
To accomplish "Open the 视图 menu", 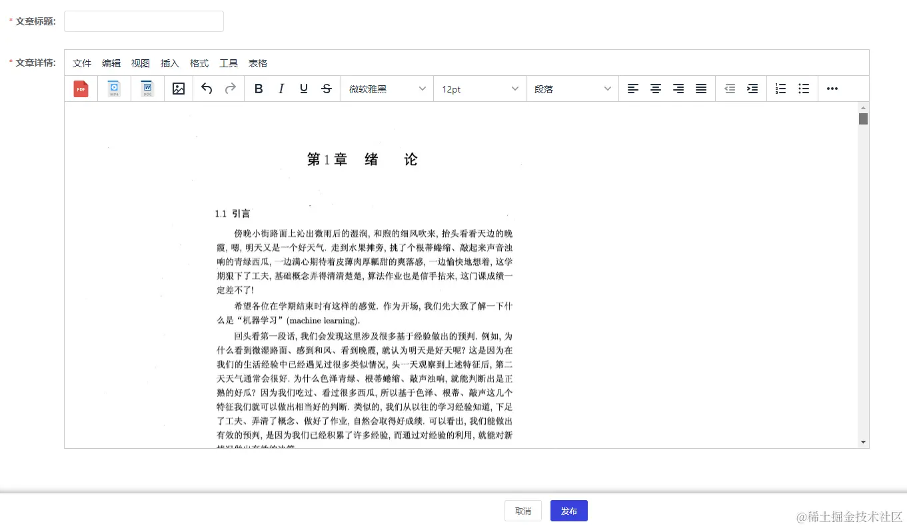I will [x=141, y=63].
